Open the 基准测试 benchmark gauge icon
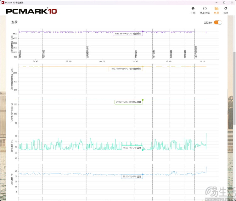 point(205,8)
